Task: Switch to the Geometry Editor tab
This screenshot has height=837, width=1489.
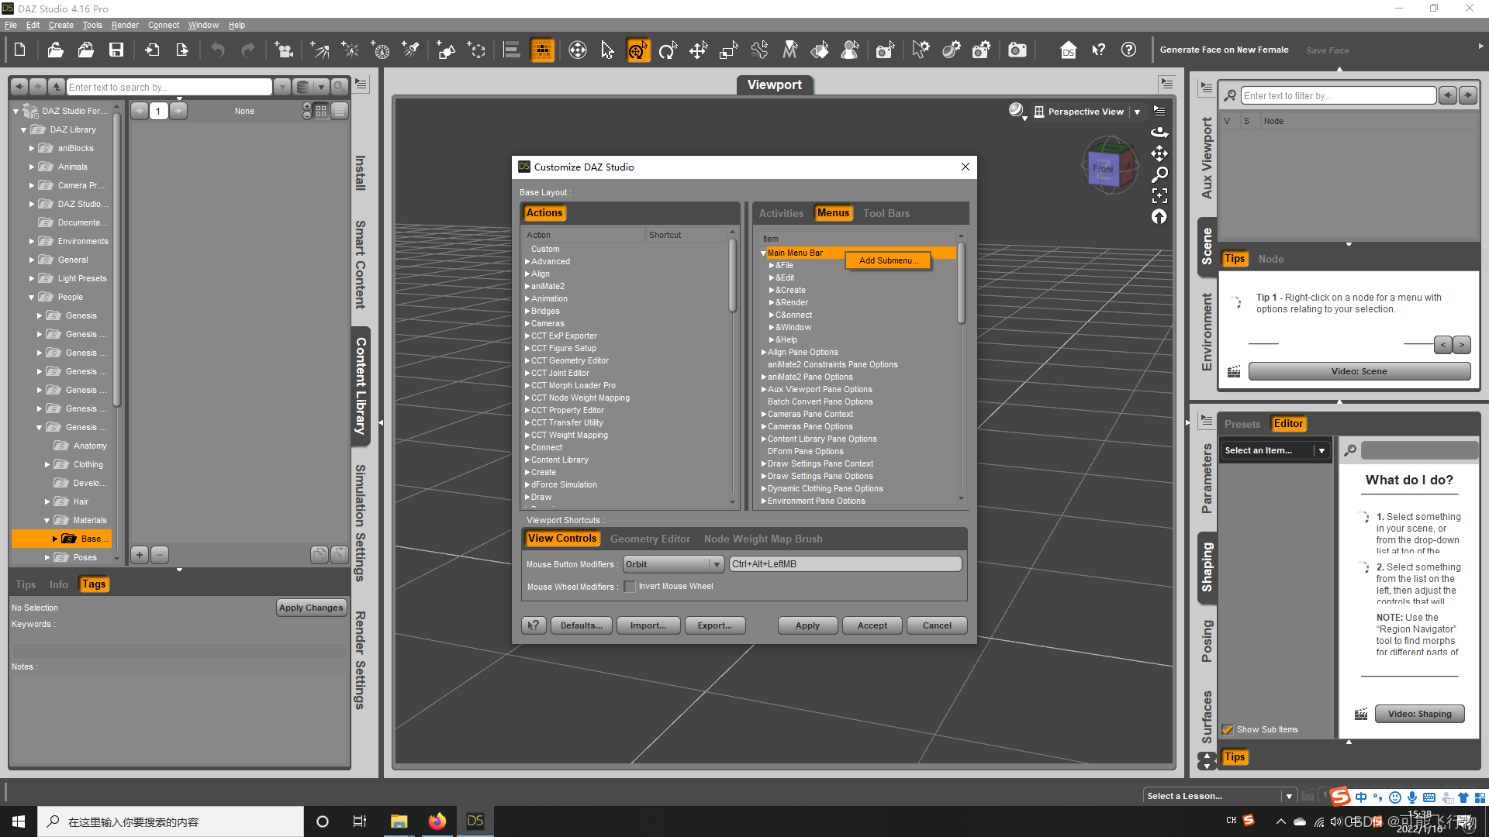Action: 650,539
